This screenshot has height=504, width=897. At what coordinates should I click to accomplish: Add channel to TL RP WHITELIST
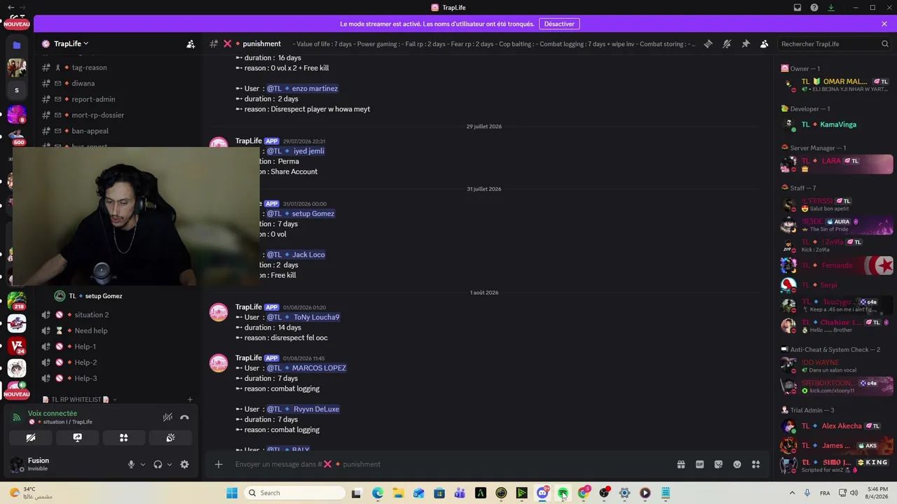(190, 400)
